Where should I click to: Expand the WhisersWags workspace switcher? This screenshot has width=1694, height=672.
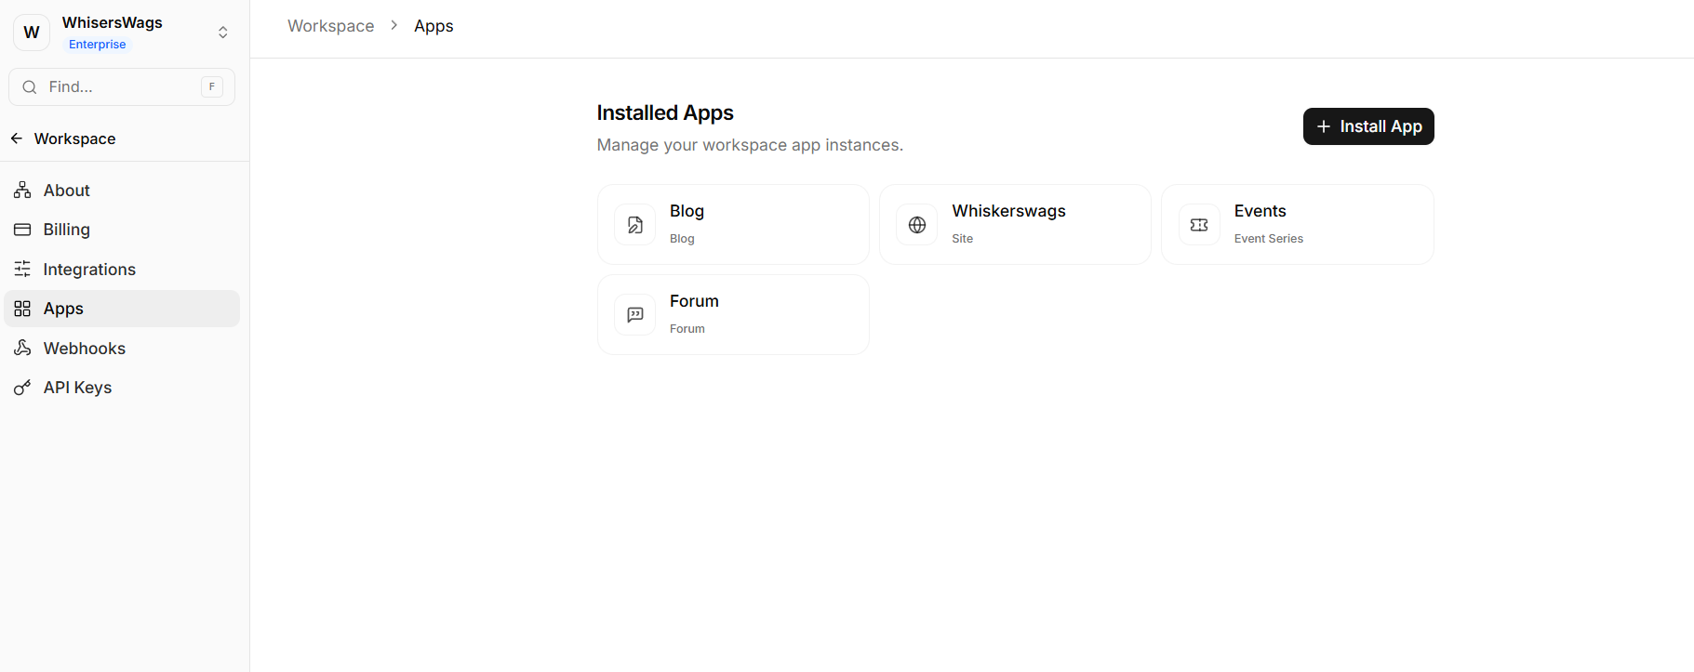click(223, 33)
